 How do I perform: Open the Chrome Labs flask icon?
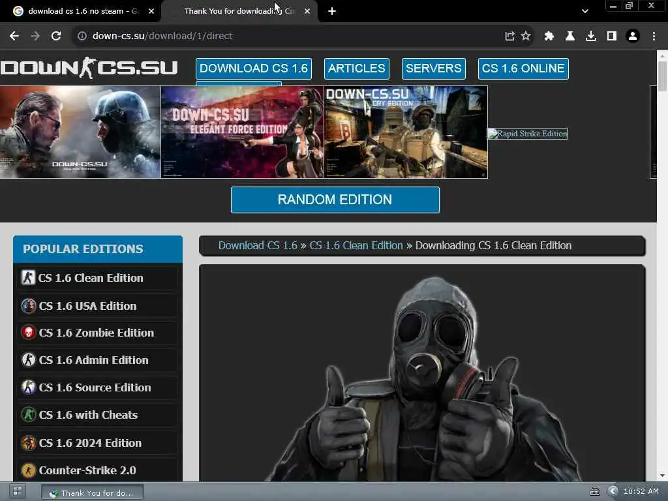pyautogui.click(x=570, y=36)
